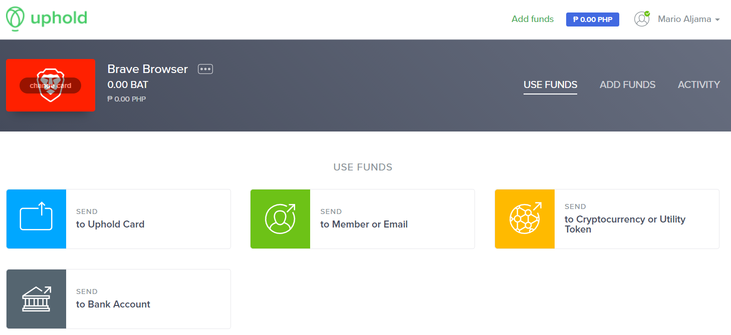Click the change card button
Image resolution: width=731 pixels, height=335 pixels.
coord(51,85)
